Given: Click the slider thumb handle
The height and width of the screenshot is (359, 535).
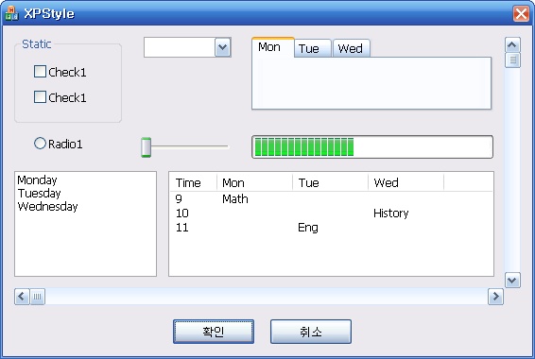Looking at the screenshot, I should [x=146, y=147].
